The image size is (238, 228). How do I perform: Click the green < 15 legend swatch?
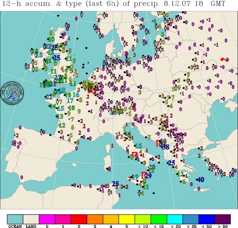coord(159,218)
